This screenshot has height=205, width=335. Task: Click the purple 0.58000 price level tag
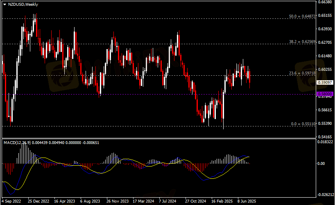(325, 94)
